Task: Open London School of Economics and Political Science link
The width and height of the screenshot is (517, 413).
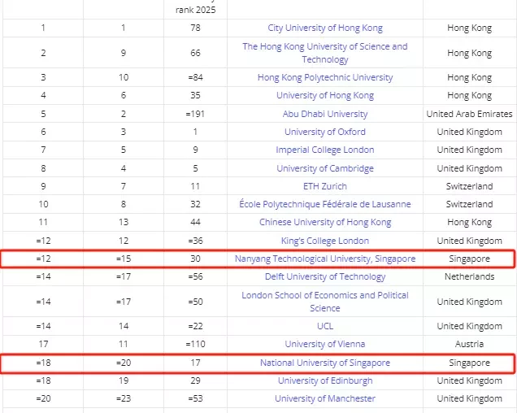Action: pyautogui.click(x=325, y=302)
